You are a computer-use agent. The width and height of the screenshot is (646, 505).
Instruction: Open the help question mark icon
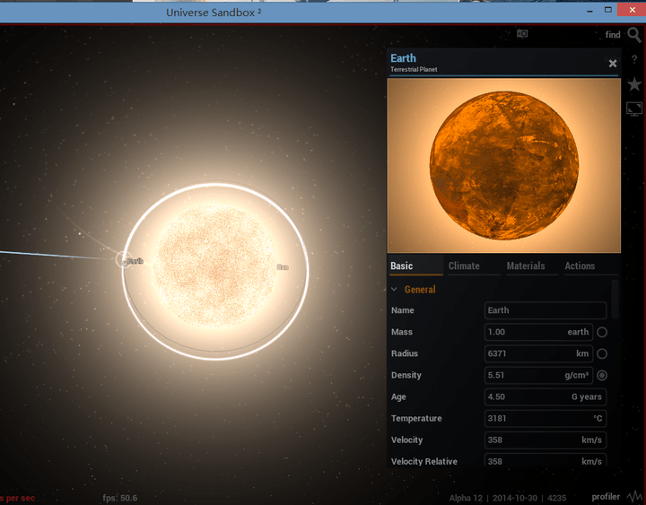tap(634, 58)
